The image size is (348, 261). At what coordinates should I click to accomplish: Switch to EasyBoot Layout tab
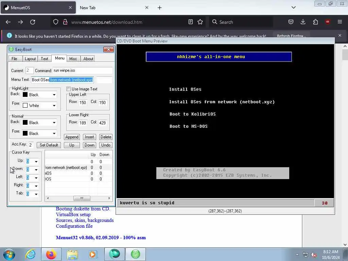(30, 59)
